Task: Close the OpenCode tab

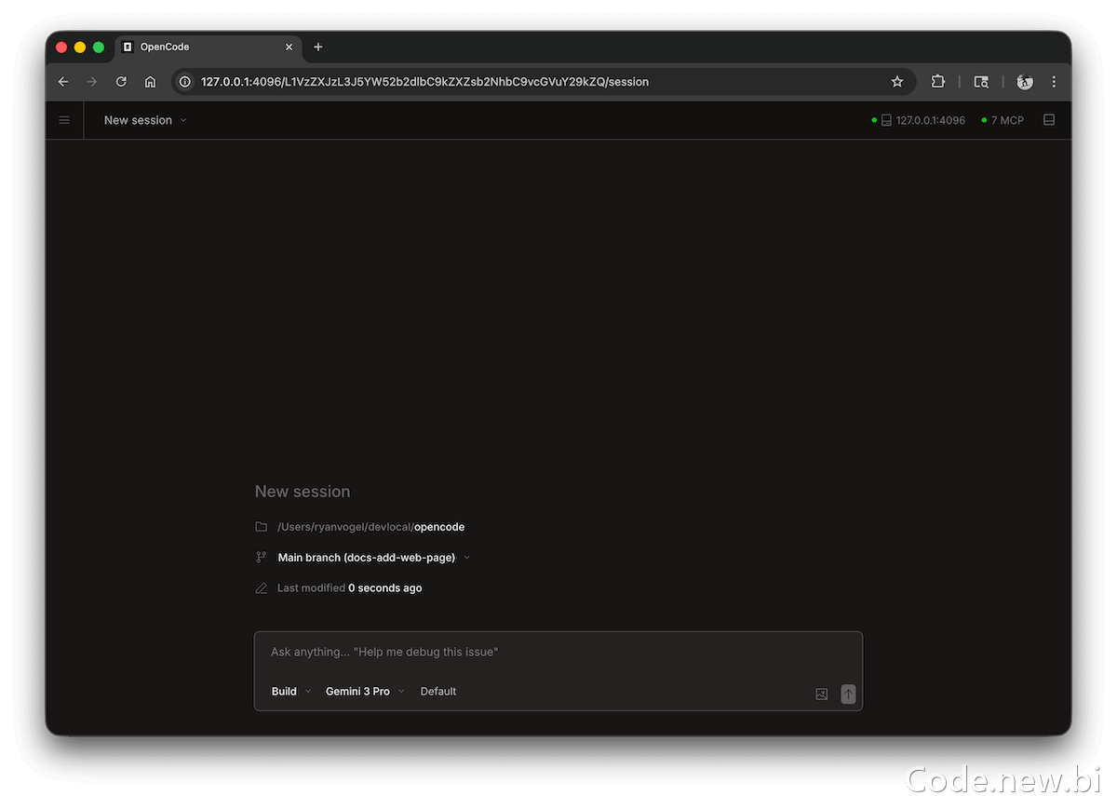Action: coord(289,47)
